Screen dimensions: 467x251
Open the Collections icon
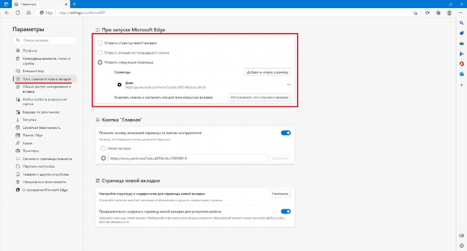pos(438,13)
